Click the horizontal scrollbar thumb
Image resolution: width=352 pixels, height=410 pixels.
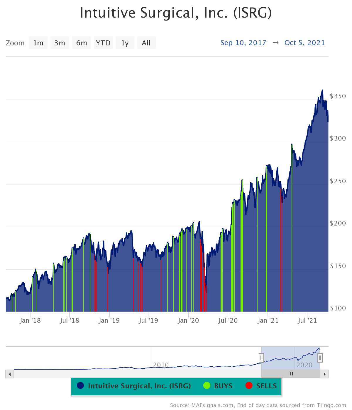pos(291,374)
